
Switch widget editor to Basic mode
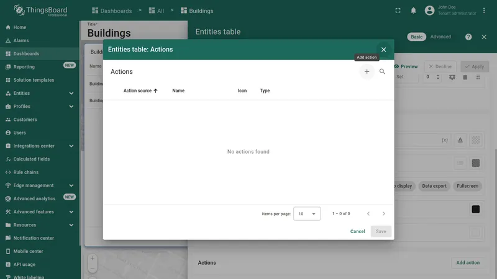(416, 37)
